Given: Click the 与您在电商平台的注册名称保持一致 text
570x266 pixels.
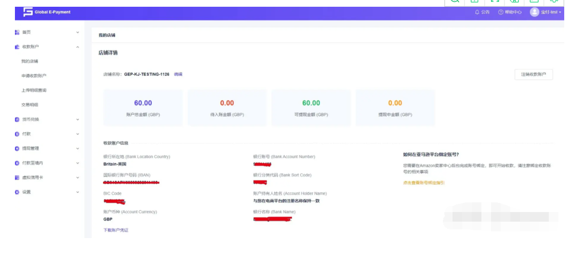Looking at the screenshot, I should 286,201.
